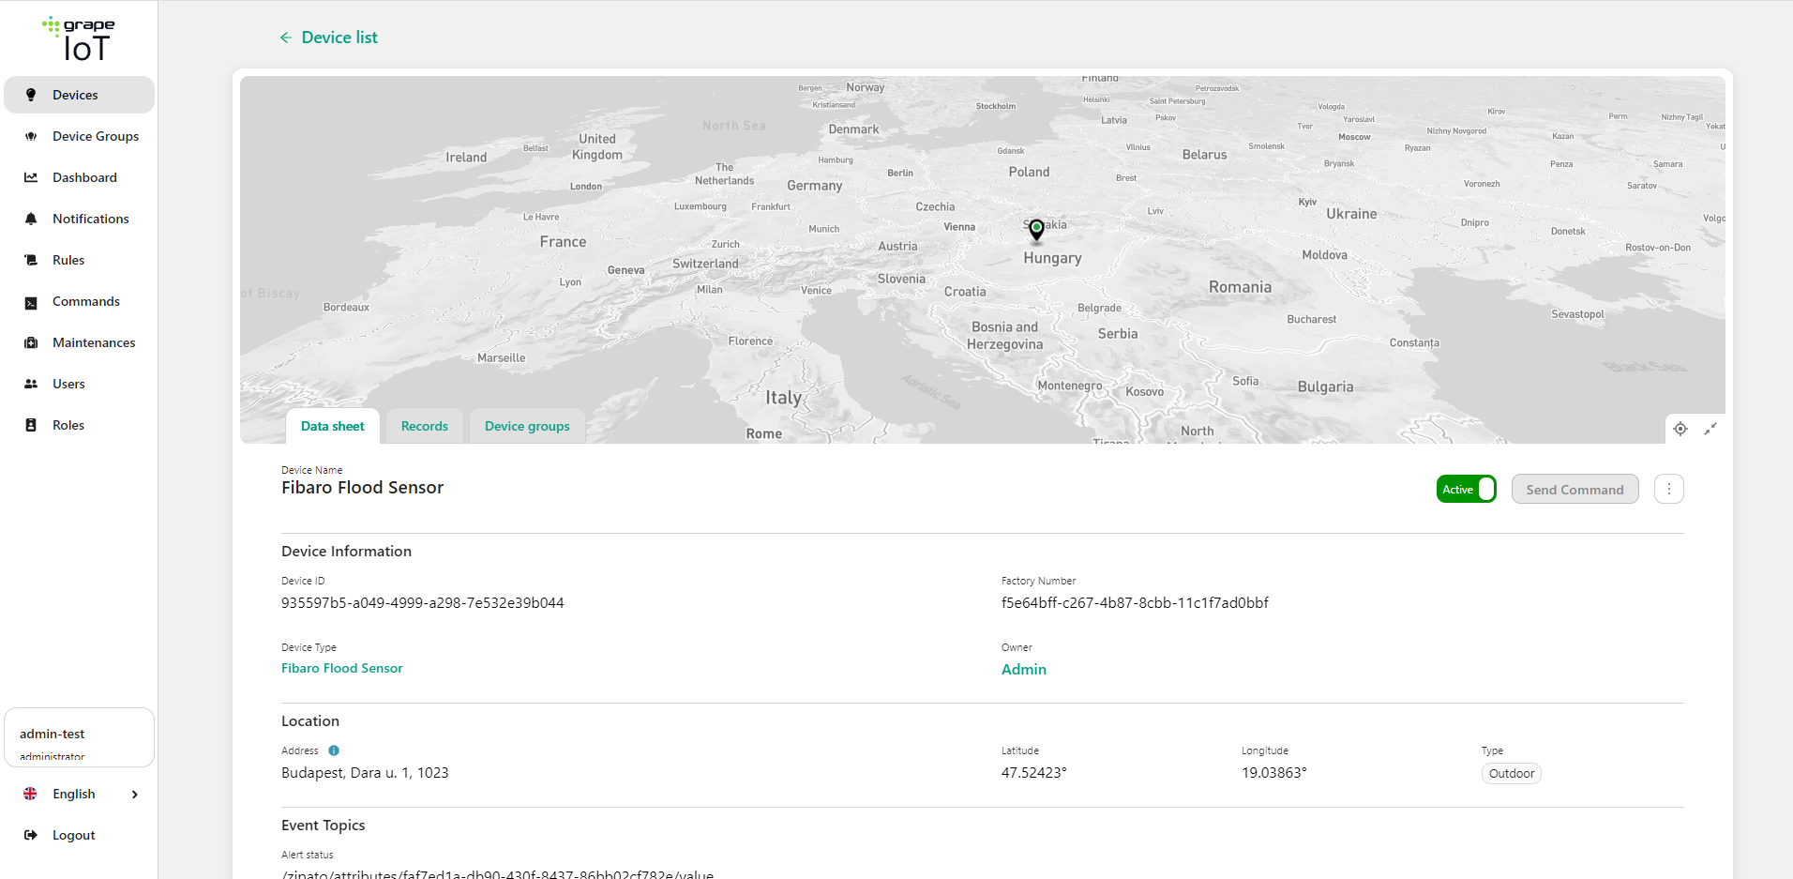Open the Admin owner link
The width and height of the screenshot is (1793, 879).
pos(1024,669)
